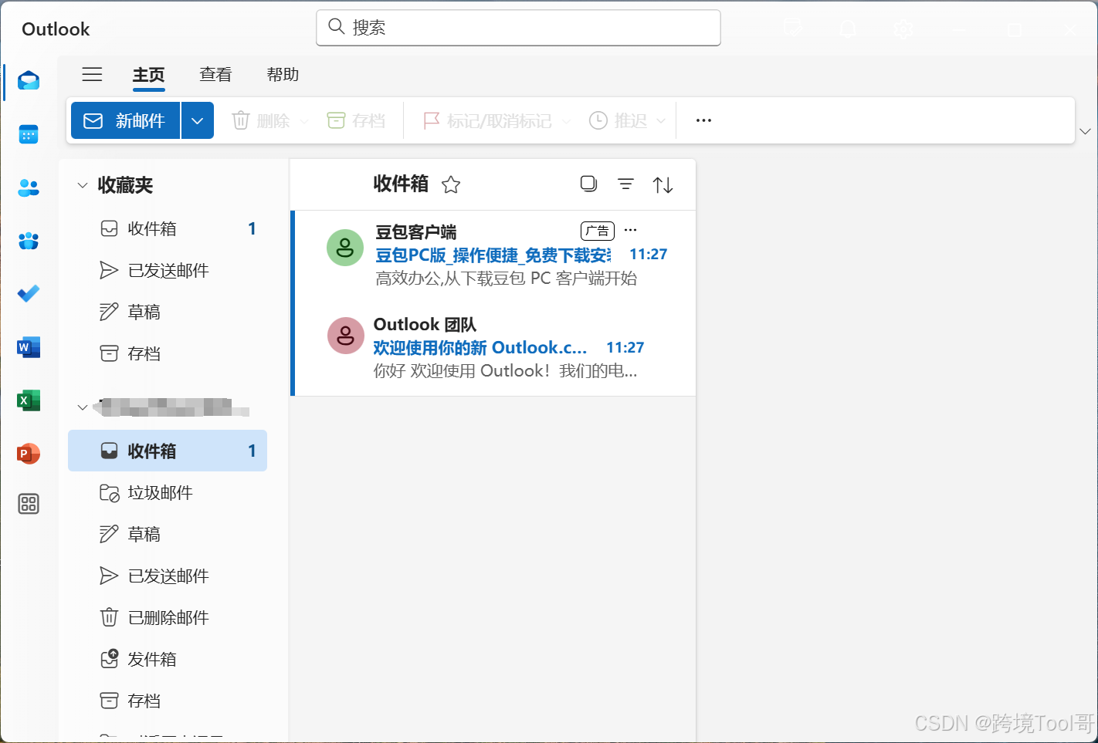Launch Excel from the sidebar
This screenshot has width=1098, height=743.
click(x=29, y=400)
